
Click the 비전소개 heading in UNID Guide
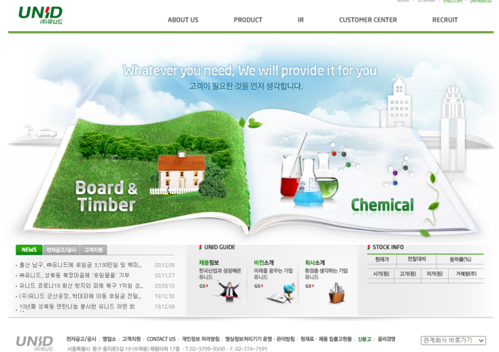[x=264, y=263]
